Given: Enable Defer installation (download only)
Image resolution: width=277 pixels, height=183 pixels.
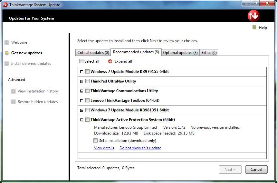Looking at the screenshot, I should pyautogui.click(x=95, y=140).
